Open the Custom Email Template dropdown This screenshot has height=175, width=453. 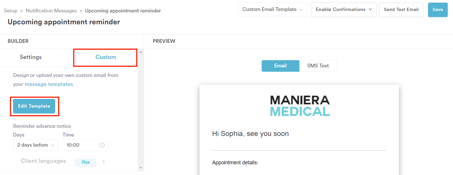pyautogui.click(x=273, y=10)
